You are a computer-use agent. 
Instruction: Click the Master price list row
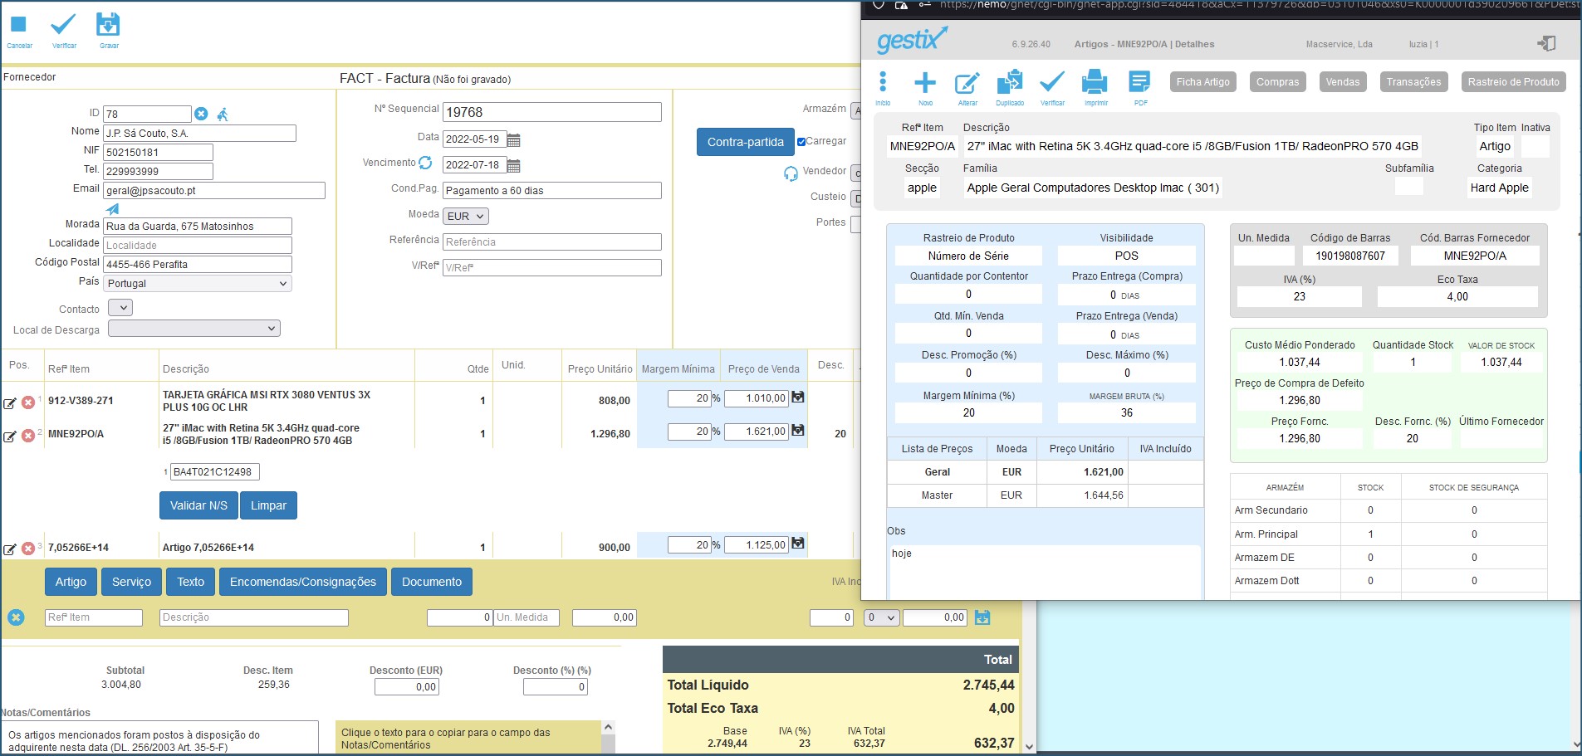pyautogui.click(x=1046, y=495)
